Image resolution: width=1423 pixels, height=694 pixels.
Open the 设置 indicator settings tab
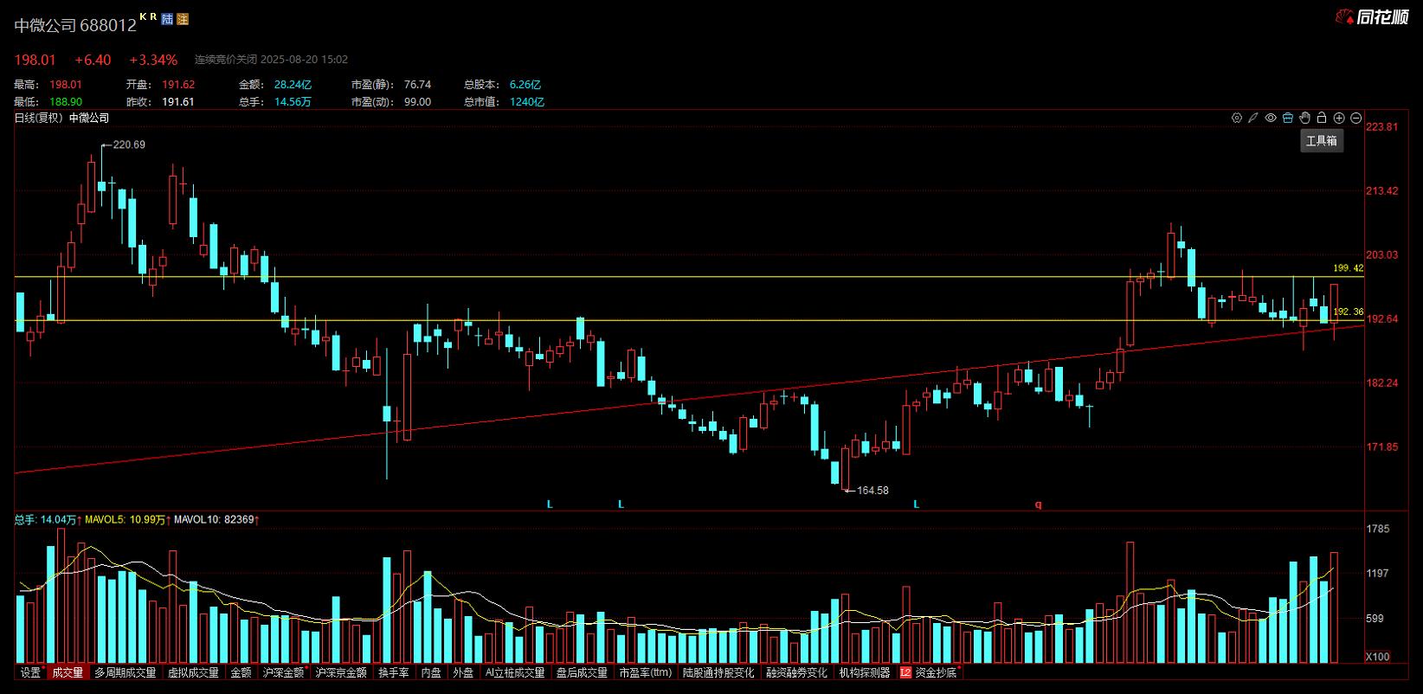tap(31, 672)
